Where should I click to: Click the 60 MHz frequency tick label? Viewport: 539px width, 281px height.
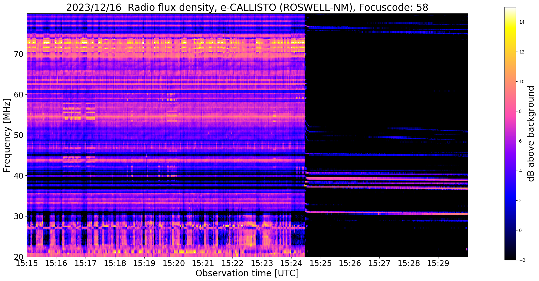[x=19, y=94]
